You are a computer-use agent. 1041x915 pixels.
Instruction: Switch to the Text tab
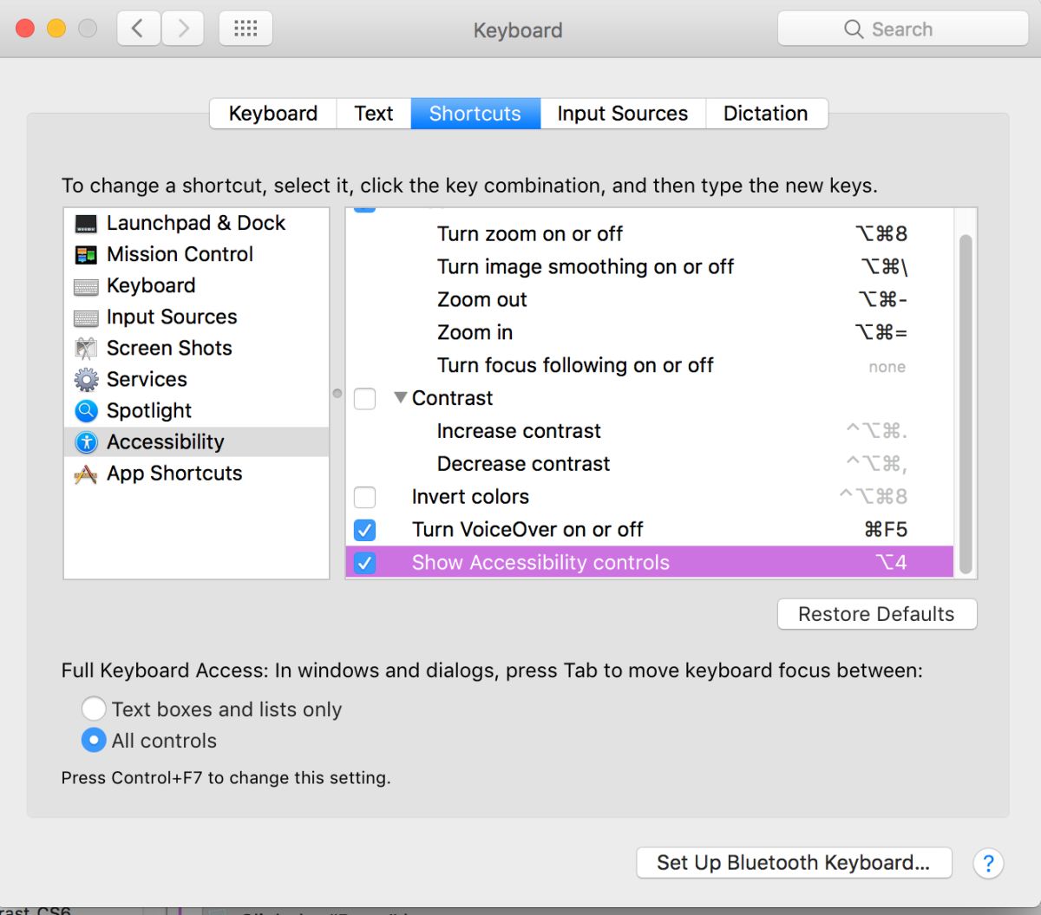(374, 114)
